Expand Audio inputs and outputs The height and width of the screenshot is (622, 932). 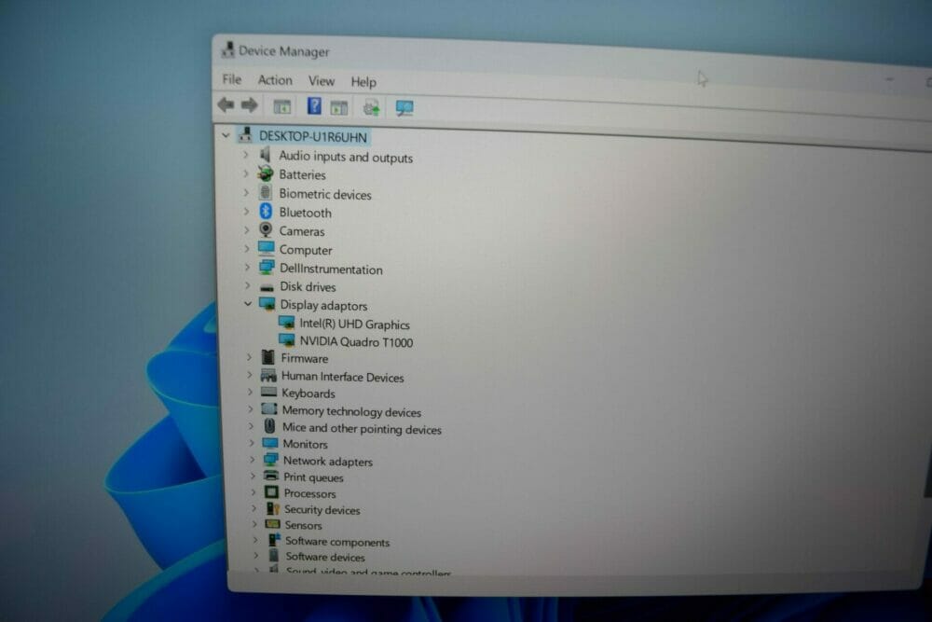click(x=245, y=155)
